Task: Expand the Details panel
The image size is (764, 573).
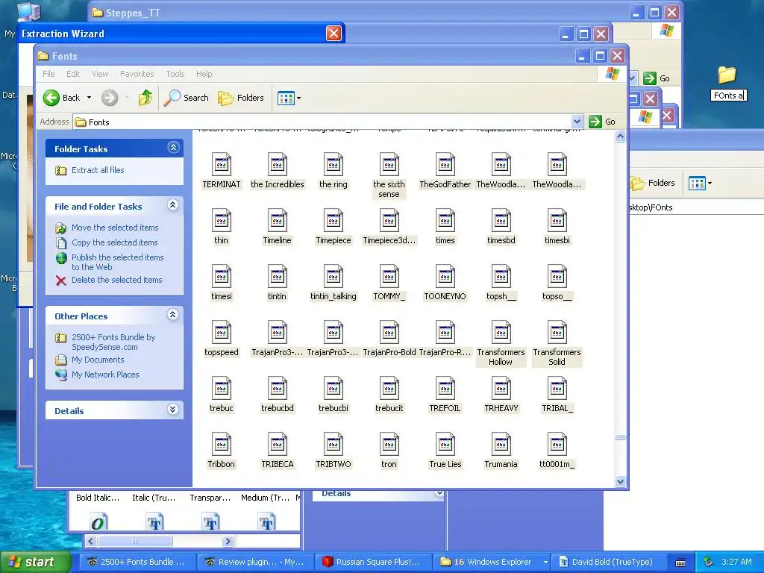Action: click(173, 410)
